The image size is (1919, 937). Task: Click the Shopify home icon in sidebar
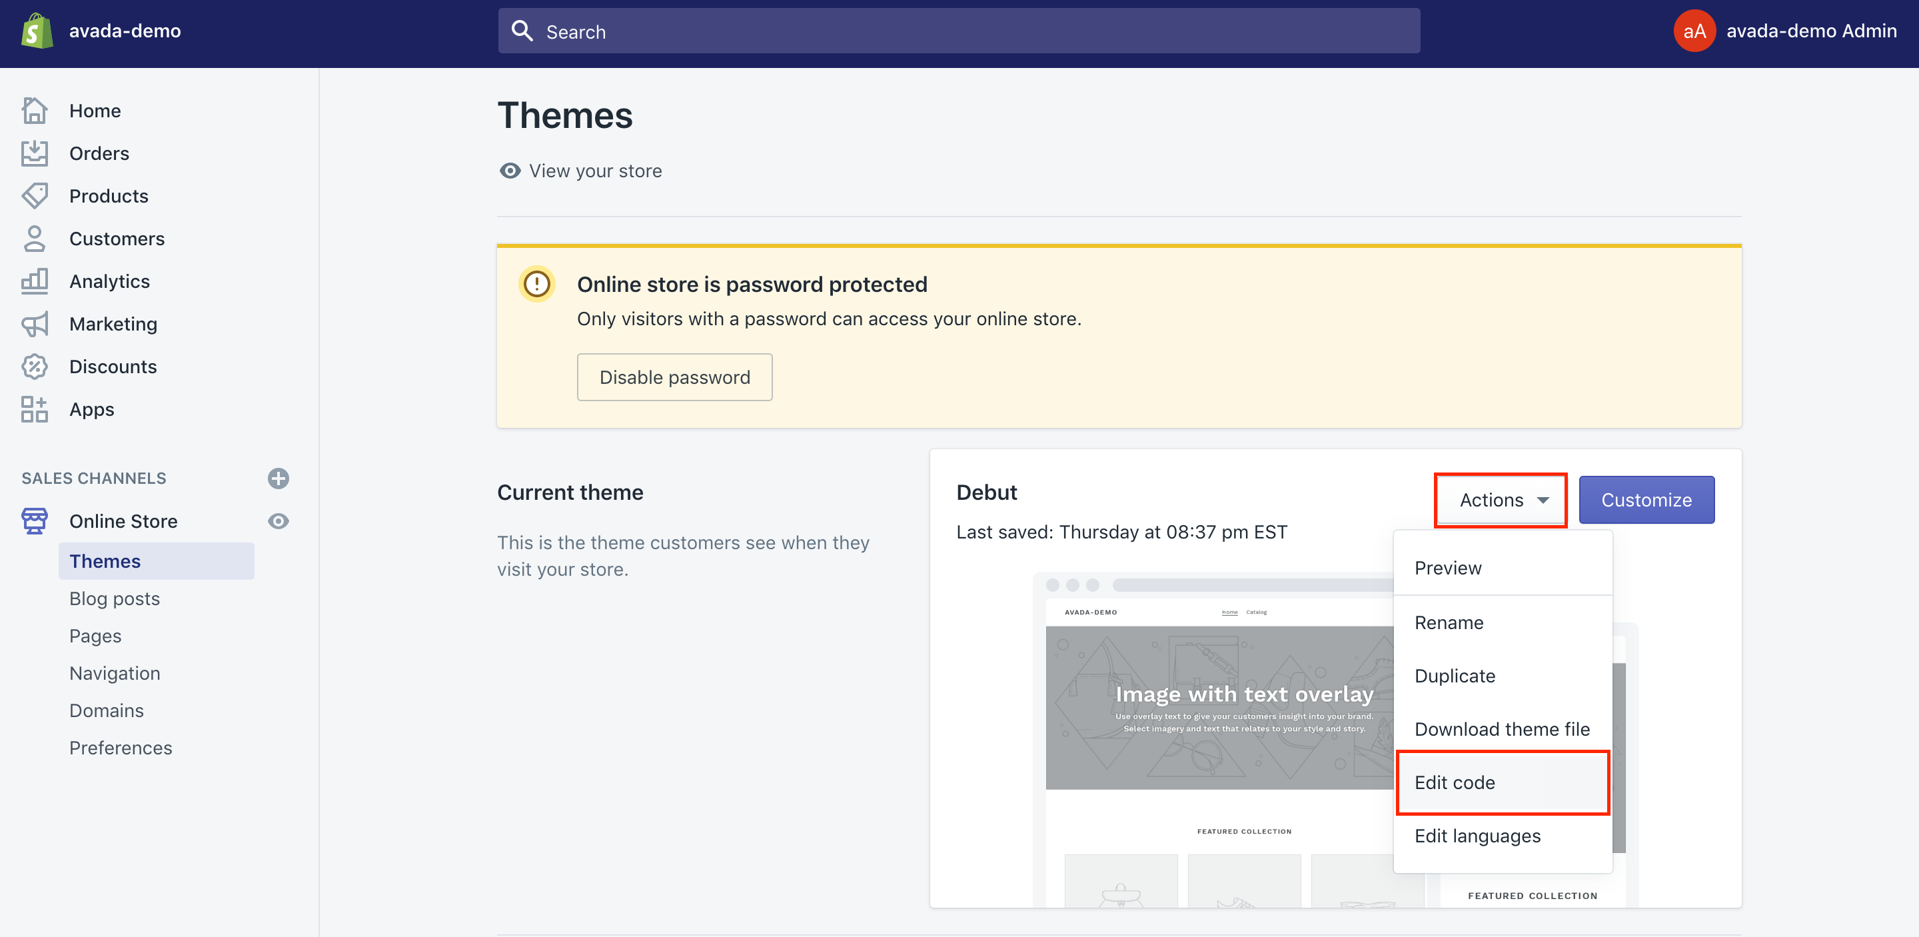[34, 110]
